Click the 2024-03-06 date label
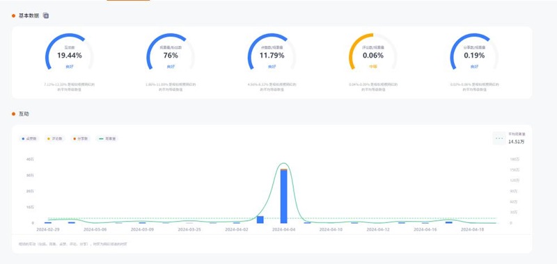Screen dimensions: 557x264 [95, 230]
